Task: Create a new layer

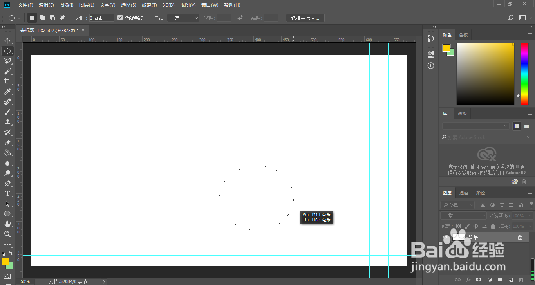Action: pos(510,280)
